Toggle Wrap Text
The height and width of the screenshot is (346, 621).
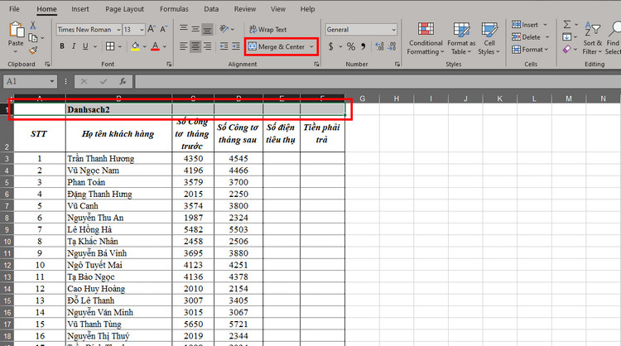point(268,29)
